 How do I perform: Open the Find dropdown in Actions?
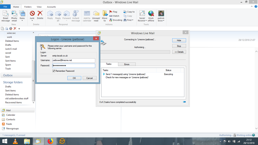click(x=130, y=20)
